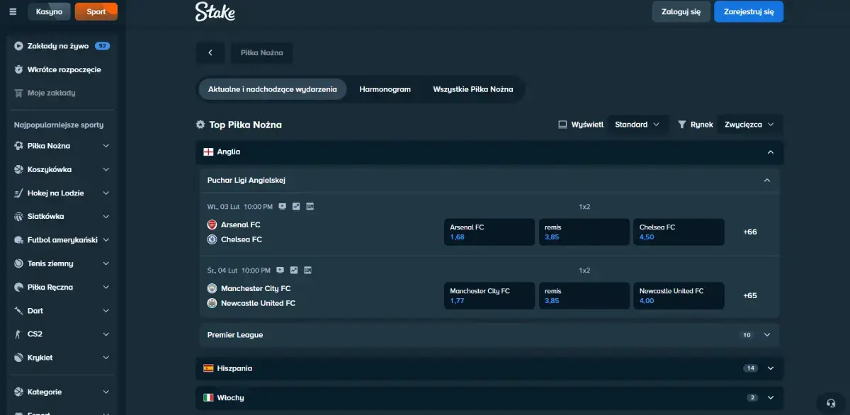Click the back arrow button
This screenshot has height=415, width=850.
click(x=210, y=53)
